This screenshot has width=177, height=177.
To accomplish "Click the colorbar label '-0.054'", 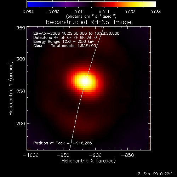I will point(27,12).
